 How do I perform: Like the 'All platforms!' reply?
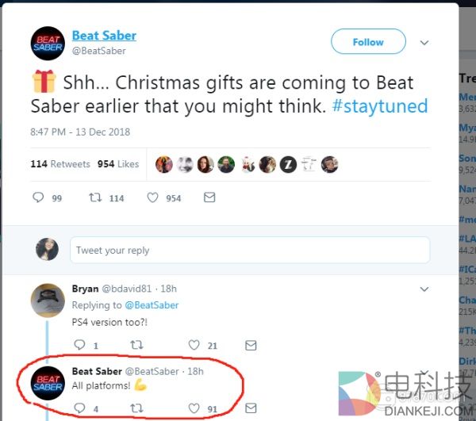(194, 408)
